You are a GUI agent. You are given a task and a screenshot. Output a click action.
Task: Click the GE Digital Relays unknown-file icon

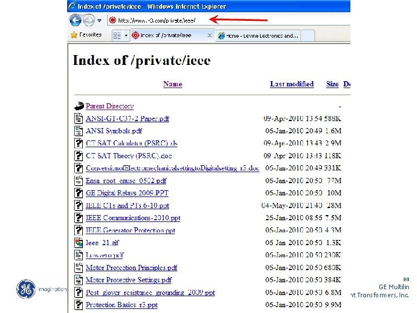pyautogui.click(x=78, y=192)
